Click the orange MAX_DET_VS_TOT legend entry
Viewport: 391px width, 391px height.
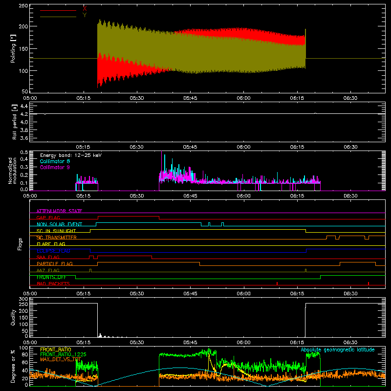tap(61, 359)
